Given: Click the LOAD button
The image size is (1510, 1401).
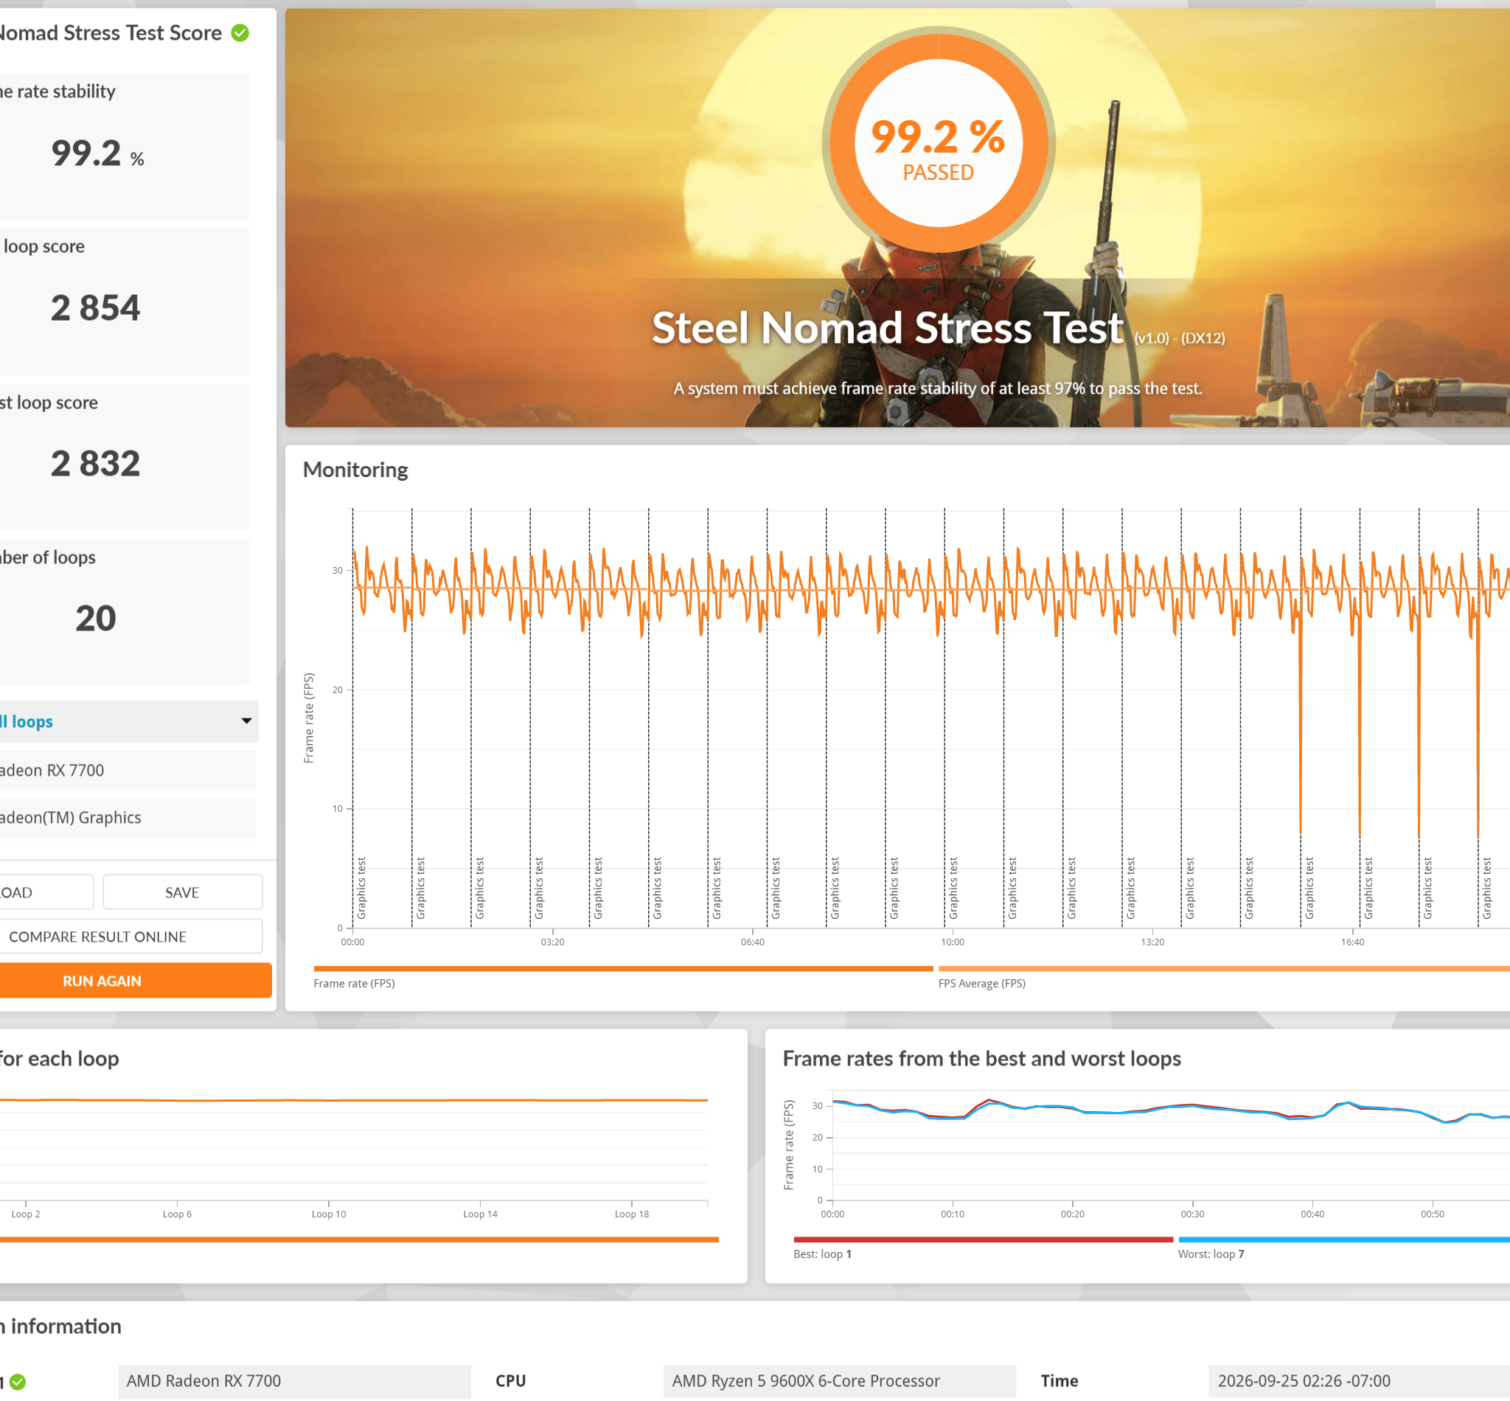Looking at the screenshot, I should [46, 891].
